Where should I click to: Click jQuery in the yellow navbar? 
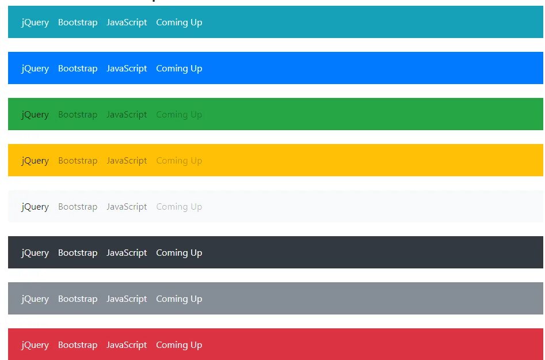tap(35, 161)
